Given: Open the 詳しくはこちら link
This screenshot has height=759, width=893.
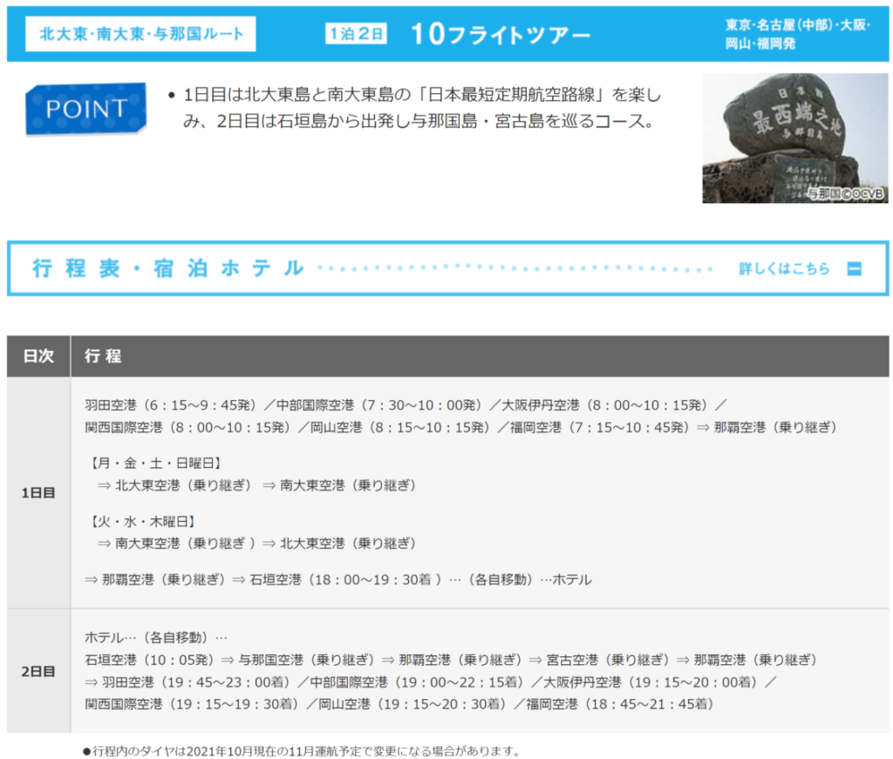Looking at the screenshot, I should pos(784,268).
